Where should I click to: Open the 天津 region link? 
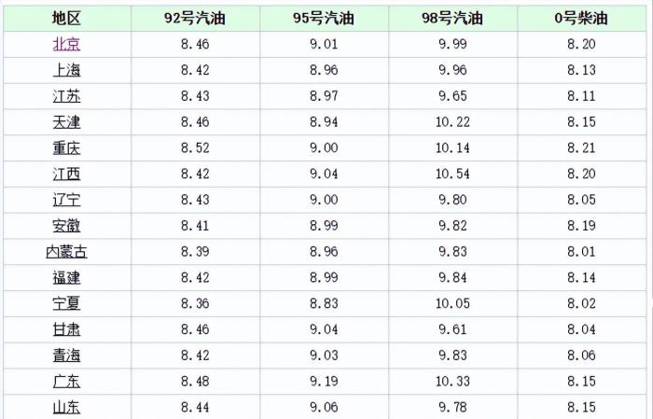pyautogui.click(x=66, y=122)
